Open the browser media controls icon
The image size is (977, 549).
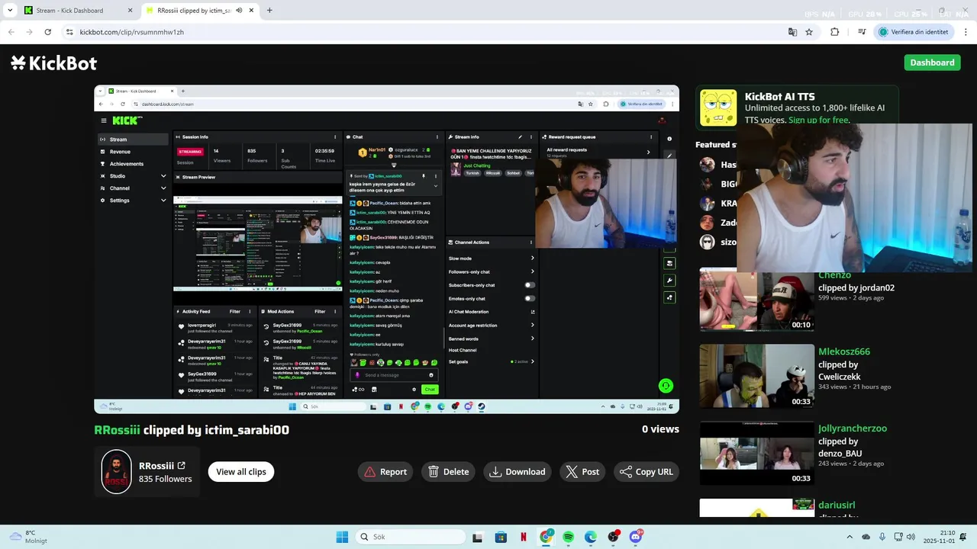(x=862, y=32)
